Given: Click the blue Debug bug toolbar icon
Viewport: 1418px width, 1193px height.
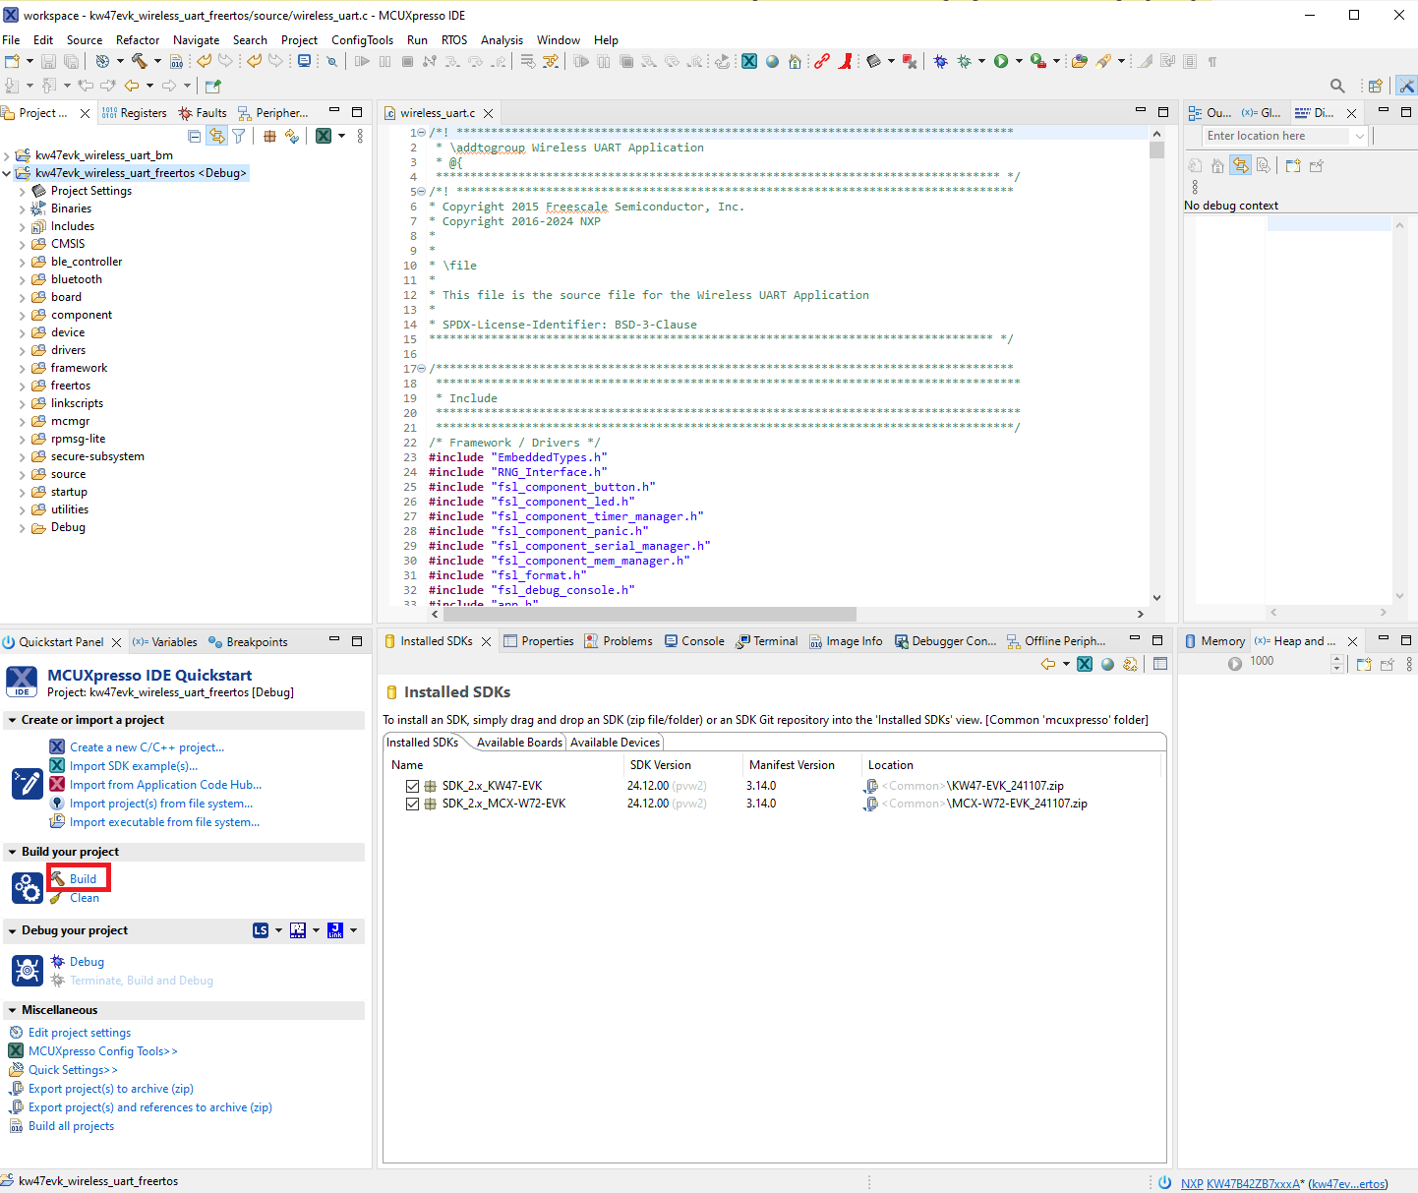Looking at the screenshot, I should (x=940, y=61).
